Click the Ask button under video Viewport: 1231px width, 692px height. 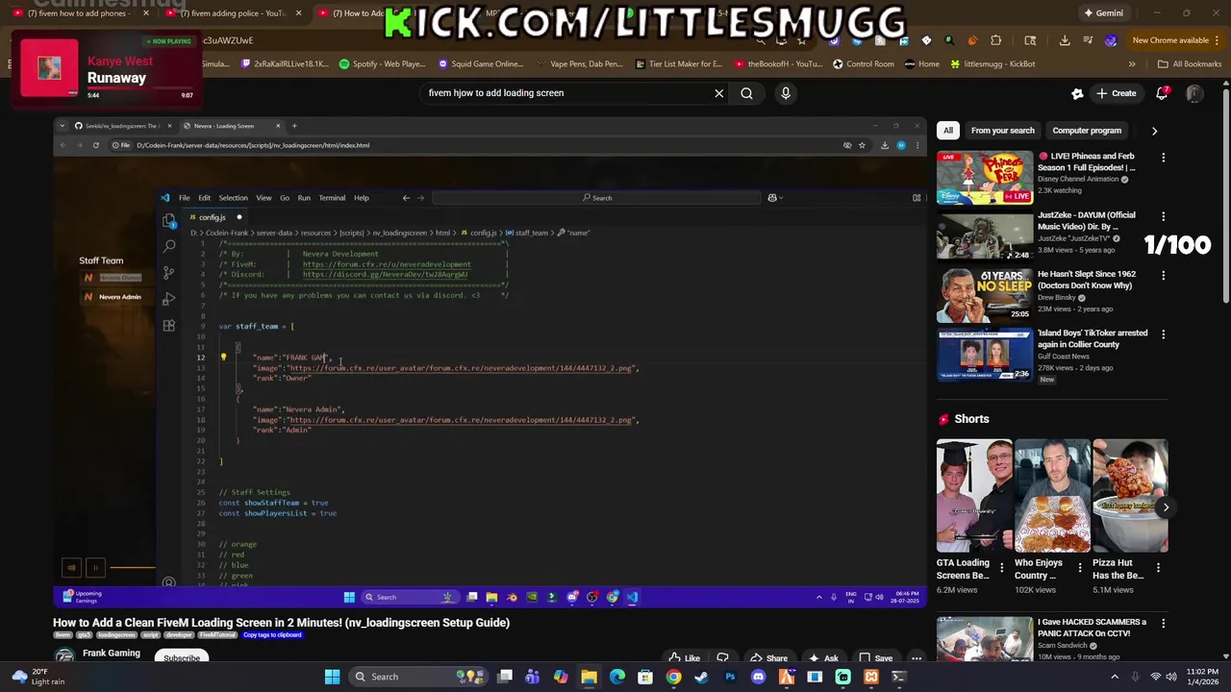(x=823, y=658)
